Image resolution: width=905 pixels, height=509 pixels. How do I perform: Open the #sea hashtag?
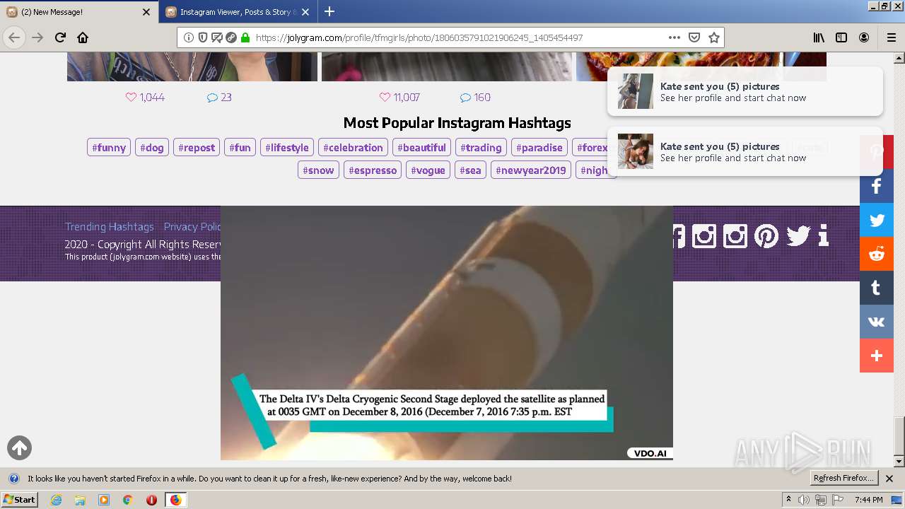470,170
